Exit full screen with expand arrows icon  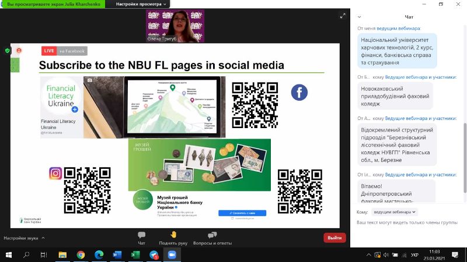343,16
